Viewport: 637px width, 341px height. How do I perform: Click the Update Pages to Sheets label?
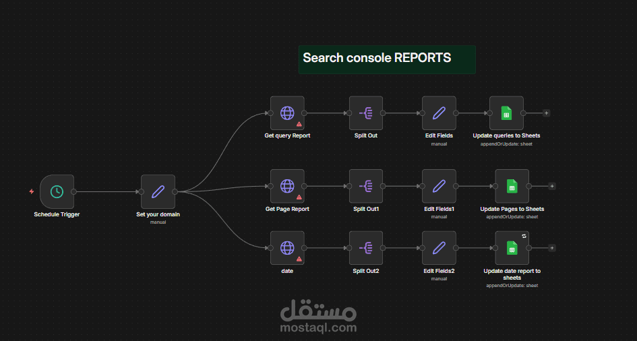(x=512, y=209)
